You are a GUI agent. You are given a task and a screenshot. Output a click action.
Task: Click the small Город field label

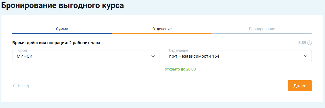22,50
